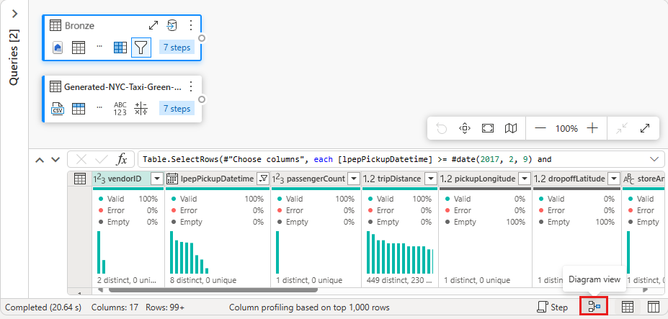The width and height of the screenshot is (668, 319).
Task: Click the Bronze data destination icon
Action: pyautogui.click(x=172, y=25)
